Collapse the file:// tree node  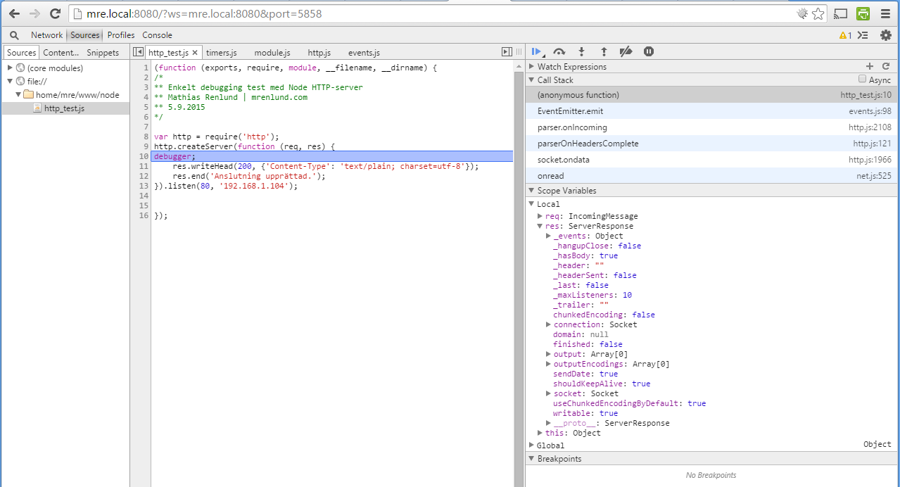(10, 82)
